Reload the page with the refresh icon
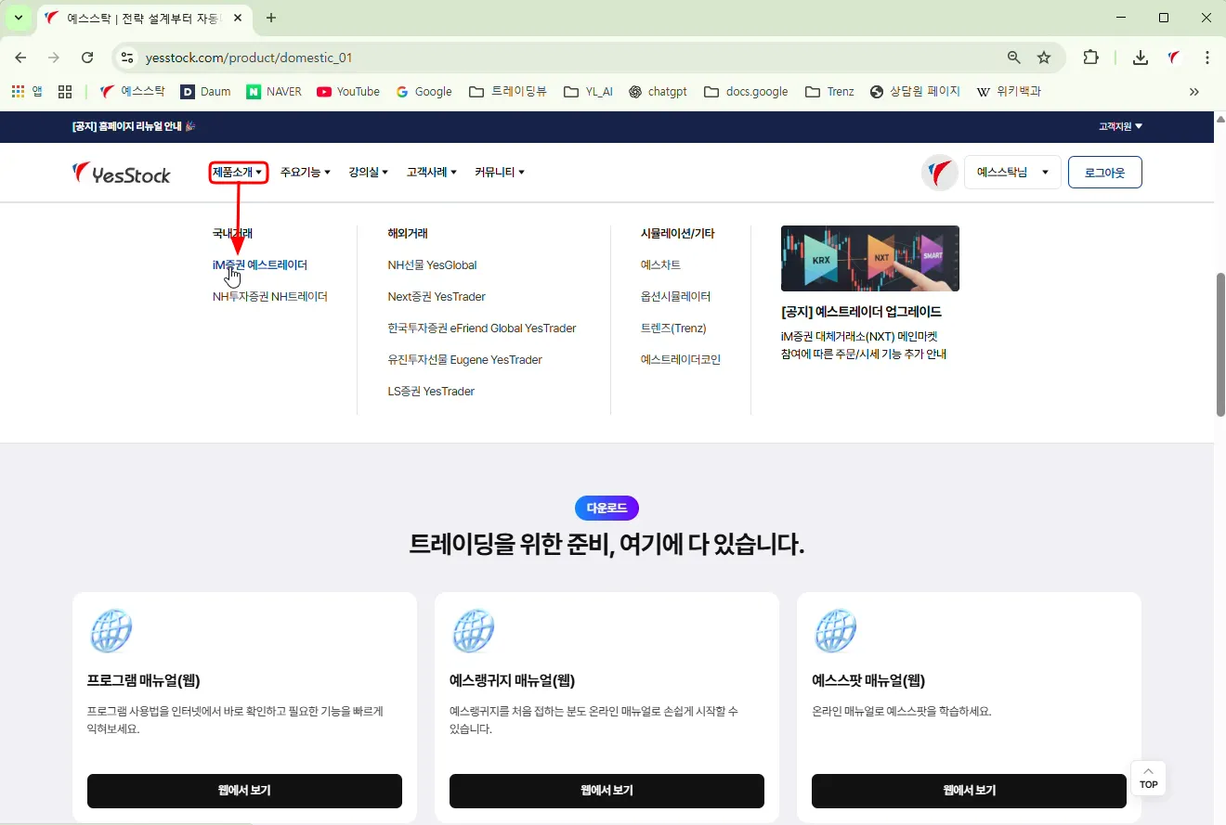This screenshot has height=825, width=1226. [x=87, y=58]
